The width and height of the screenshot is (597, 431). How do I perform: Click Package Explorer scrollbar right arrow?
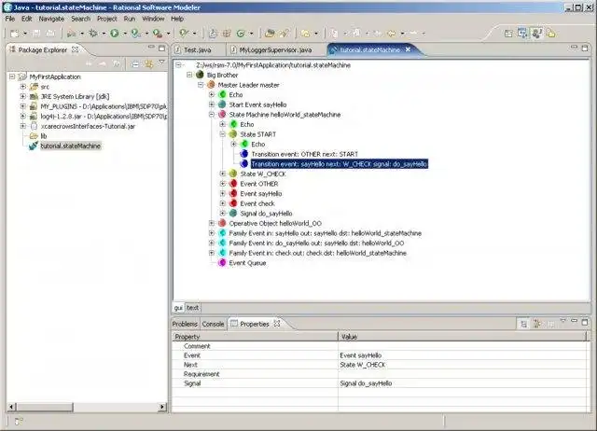pyautogui.click(x=162, y=407)
